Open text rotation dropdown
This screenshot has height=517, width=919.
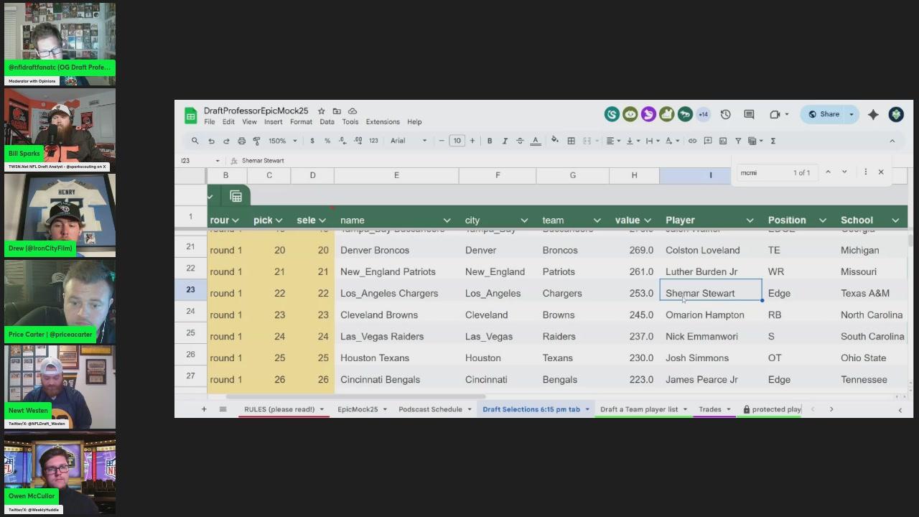[671, 141]
